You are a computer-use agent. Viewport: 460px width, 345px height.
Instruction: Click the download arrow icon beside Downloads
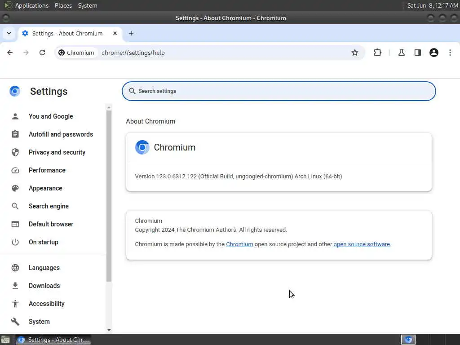click(x=15, y=286)
